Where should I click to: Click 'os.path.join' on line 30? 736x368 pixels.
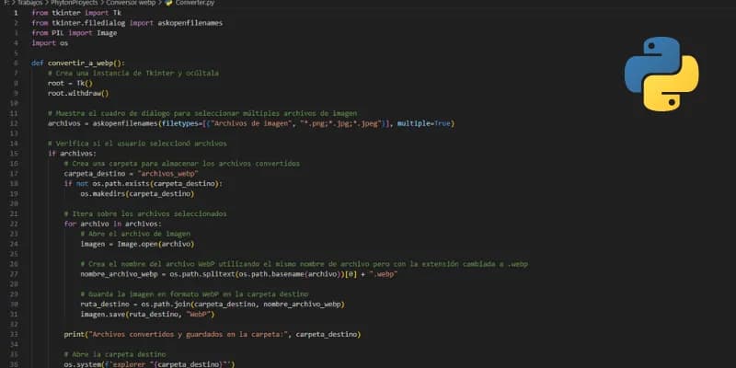click(166, 305)
